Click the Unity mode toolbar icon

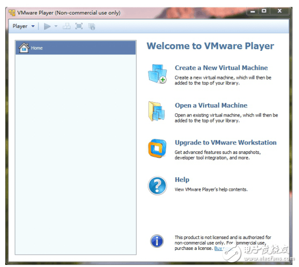click(x=91, y=26)
